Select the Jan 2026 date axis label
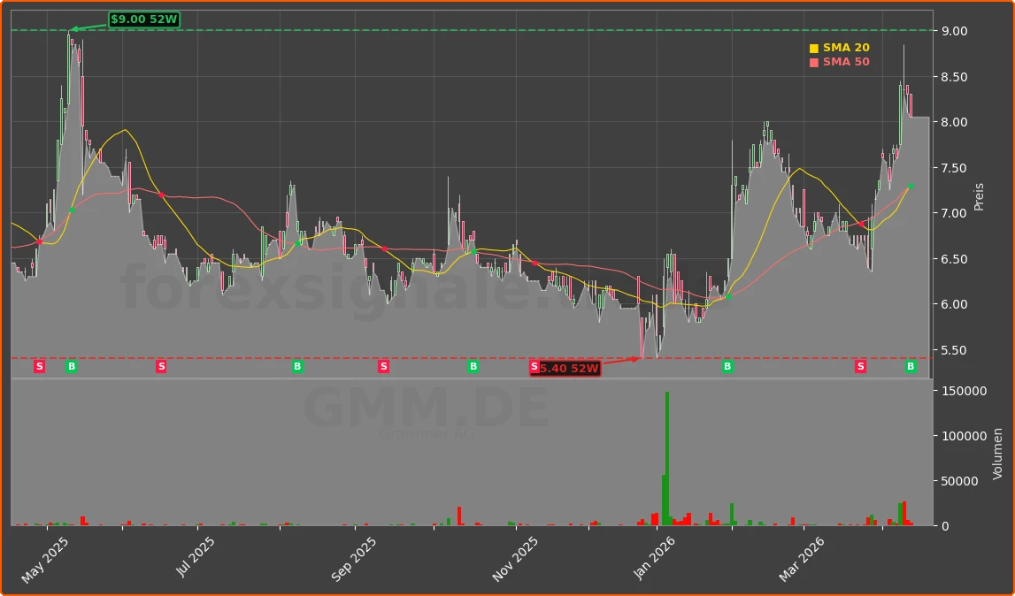The height and width of the screenshot is (596, 1015). pyautogui.click(x=656, y=557)
